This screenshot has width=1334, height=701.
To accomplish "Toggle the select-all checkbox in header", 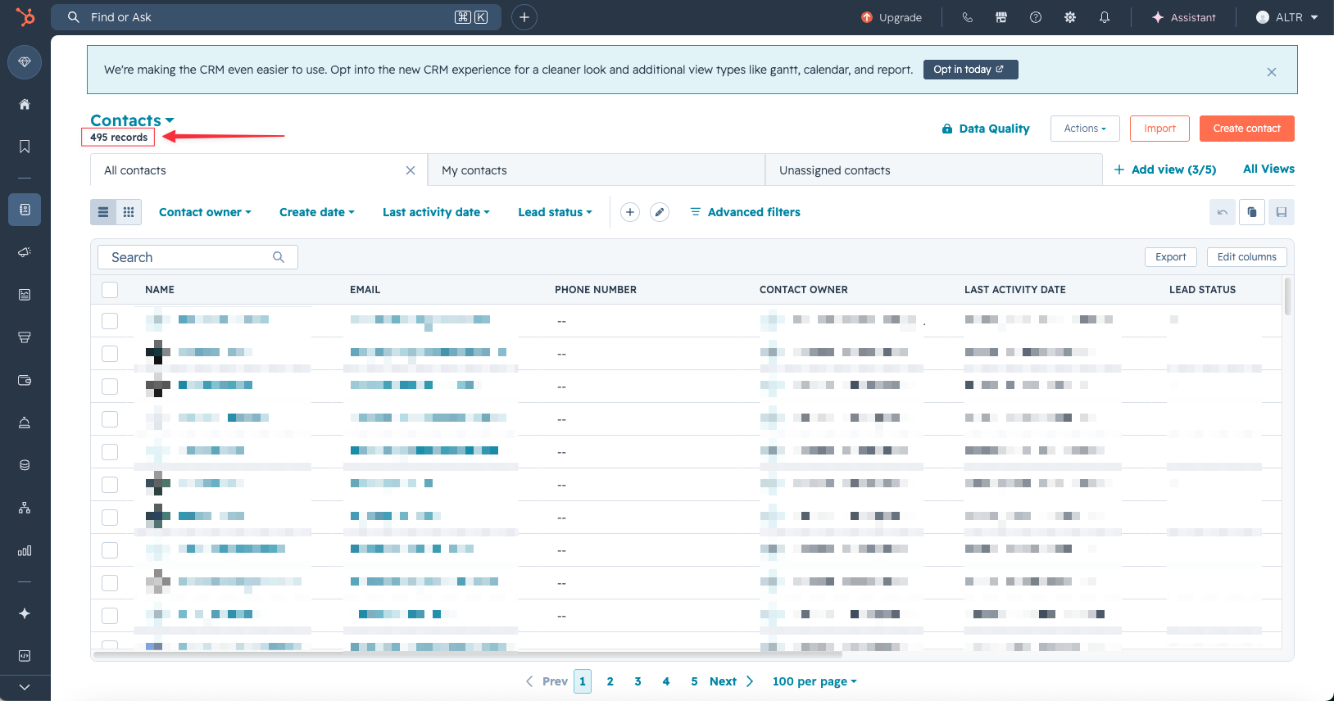I will tap(110, 289).
